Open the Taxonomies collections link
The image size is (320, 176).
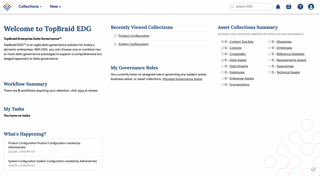coord(285,66)
